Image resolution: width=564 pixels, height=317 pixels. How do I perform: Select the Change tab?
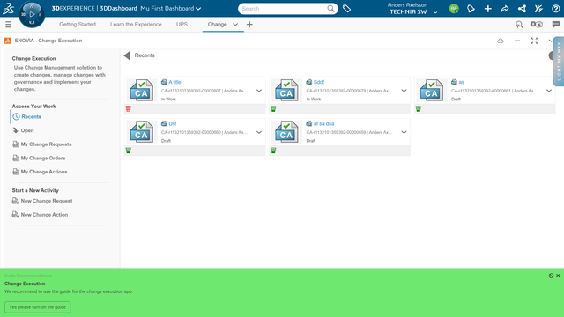[218, 25]
